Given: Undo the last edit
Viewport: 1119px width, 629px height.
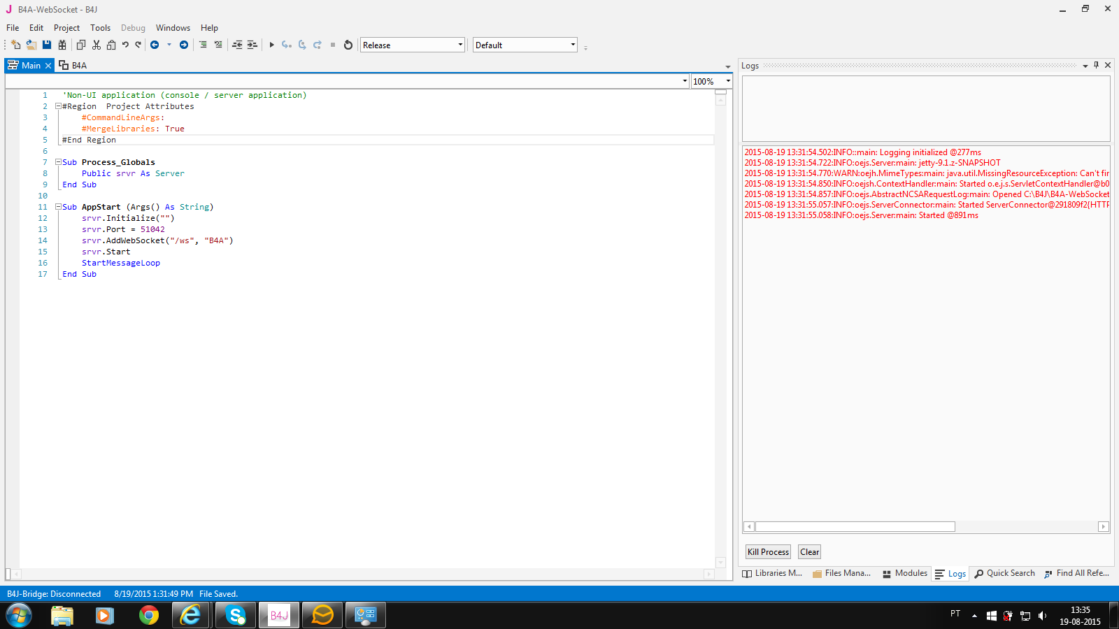Looking at the screenshot, I should [125, 45].
